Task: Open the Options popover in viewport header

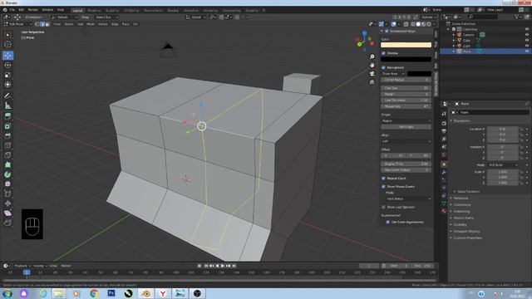Action: (428, 17)
